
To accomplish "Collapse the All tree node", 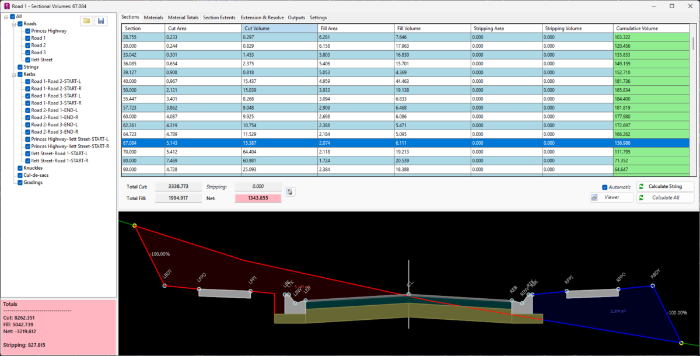I will pyautogui.click(x=6, y=16).
